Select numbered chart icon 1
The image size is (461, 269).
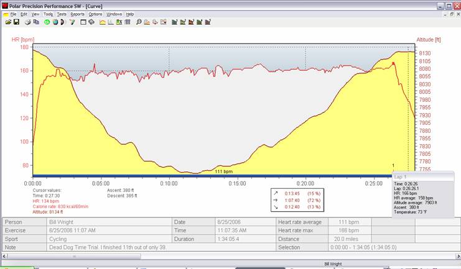click(x=174, y=22)
